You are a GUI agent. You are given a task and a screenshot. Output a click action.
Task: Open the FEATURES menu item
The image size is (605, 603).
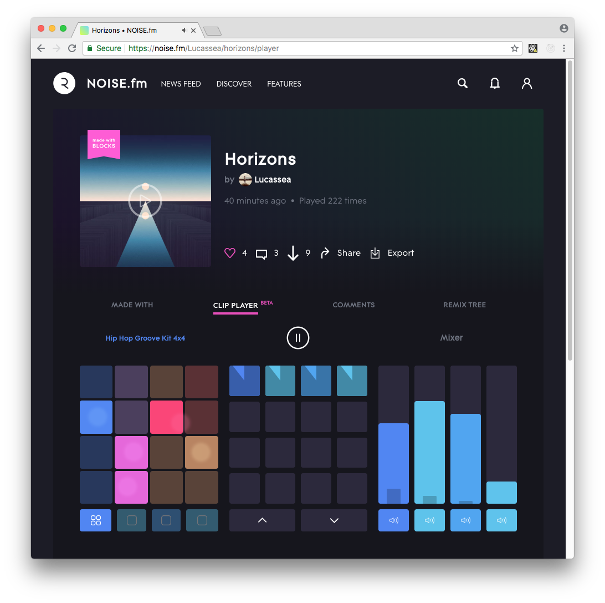[284, 84]
